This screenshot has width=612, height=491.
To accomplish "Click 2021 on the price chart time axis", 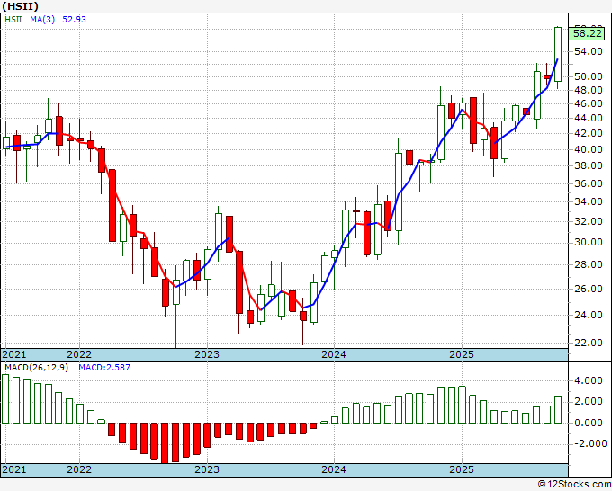I will [14, 354].
